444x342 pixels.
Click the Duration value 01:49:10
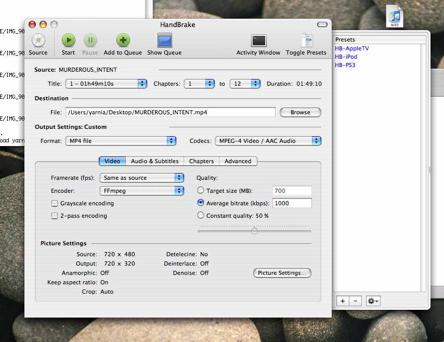(x=309, y=84)
